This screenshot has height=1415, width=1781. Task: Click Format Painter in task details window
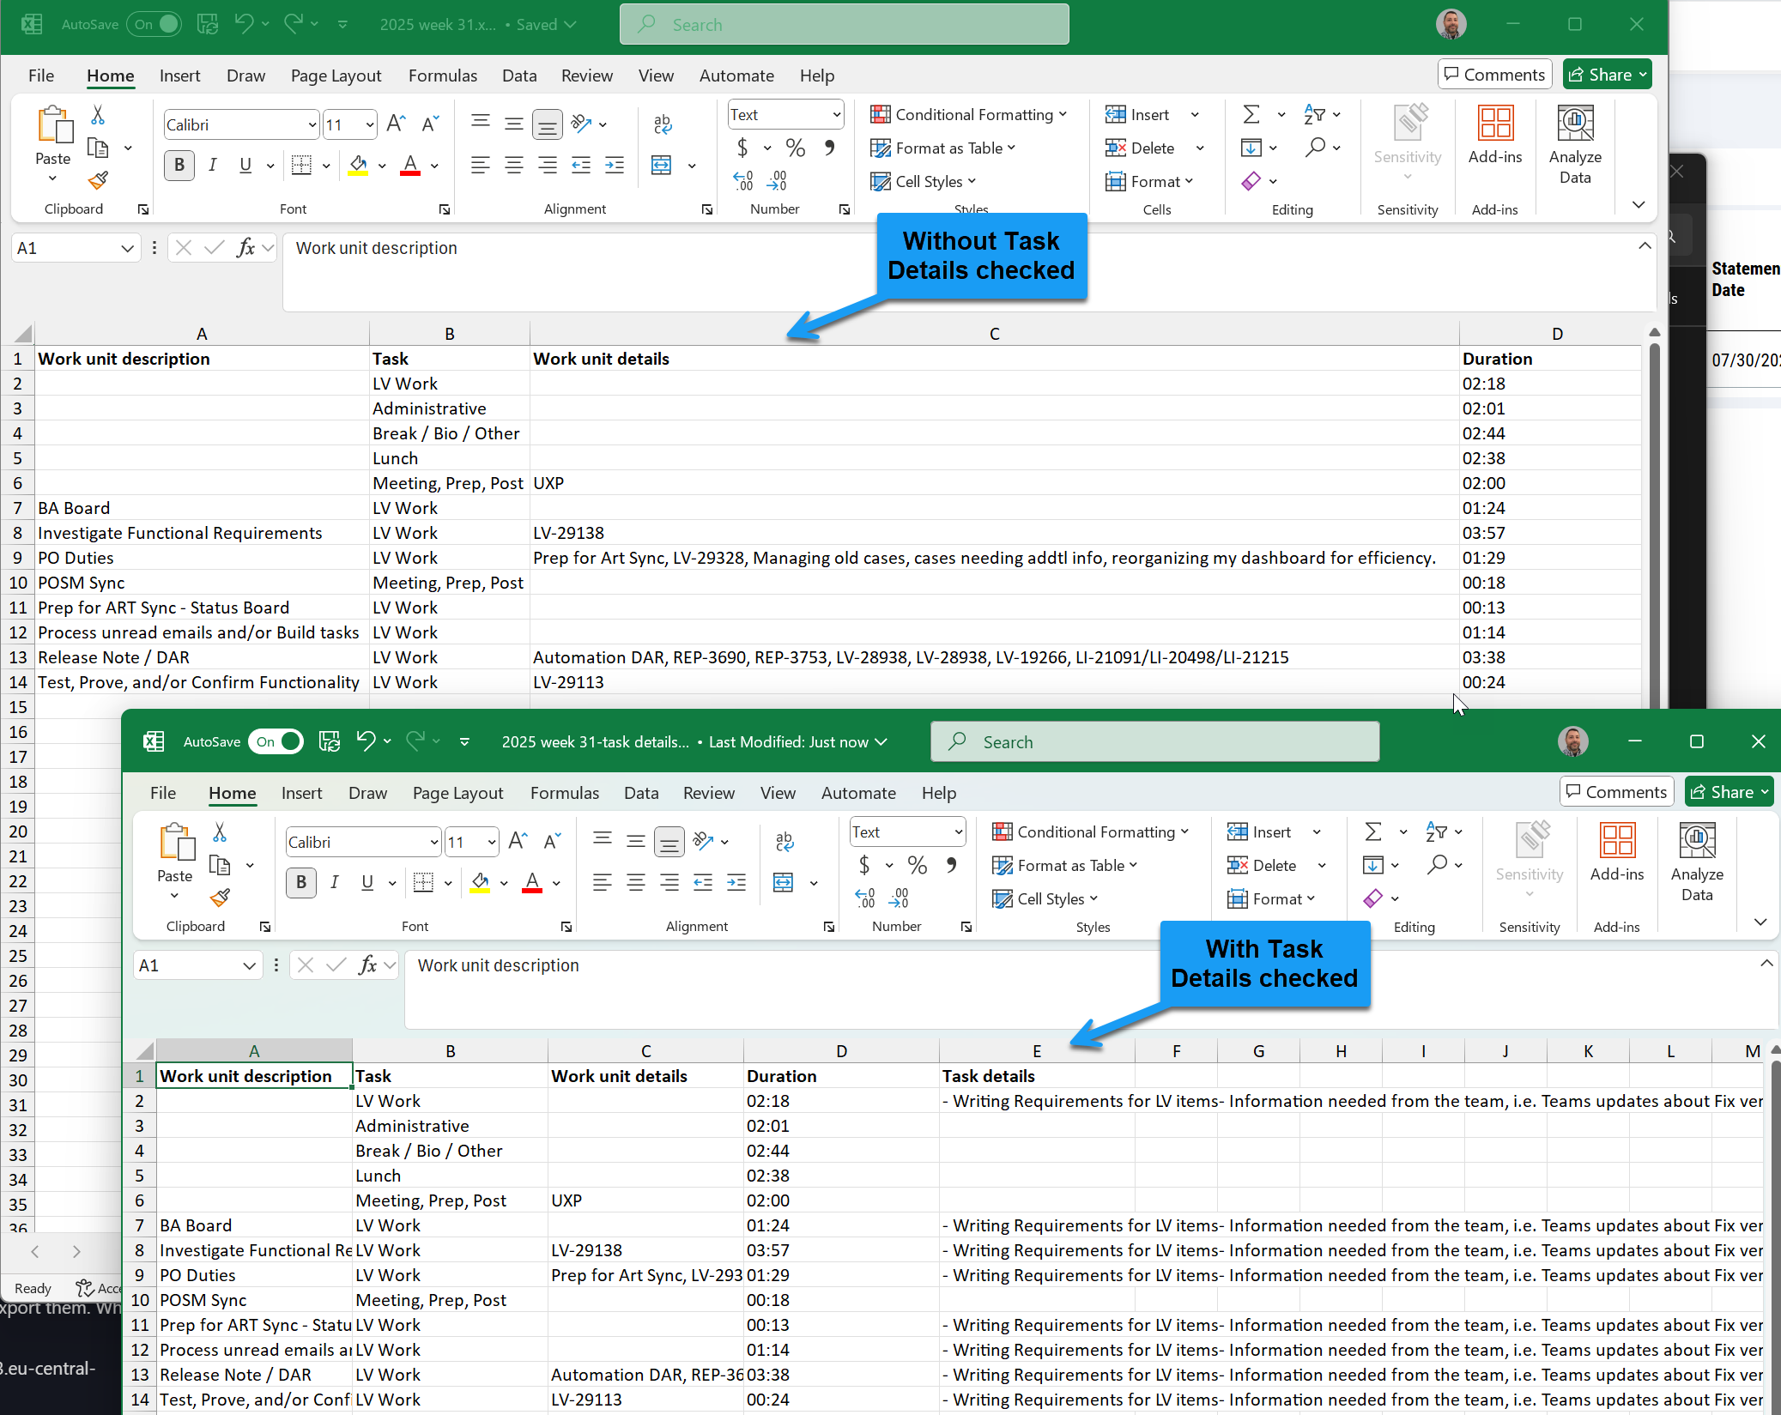[x=220, y=898]
